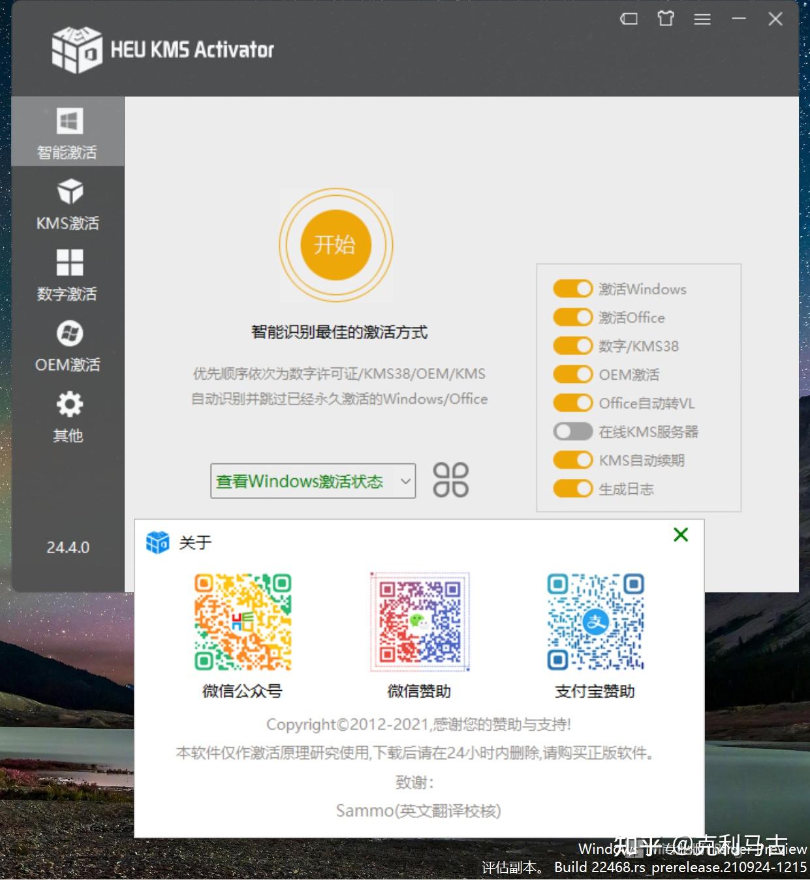Switch to the OEM激活 tab
The image size is (810, 880).
click(68, 346)
